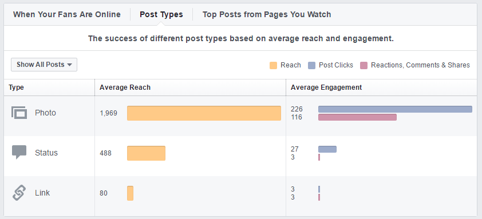
Task: Open Top Posts from Pages You Watch tab
Action: (x=267, y=14)
